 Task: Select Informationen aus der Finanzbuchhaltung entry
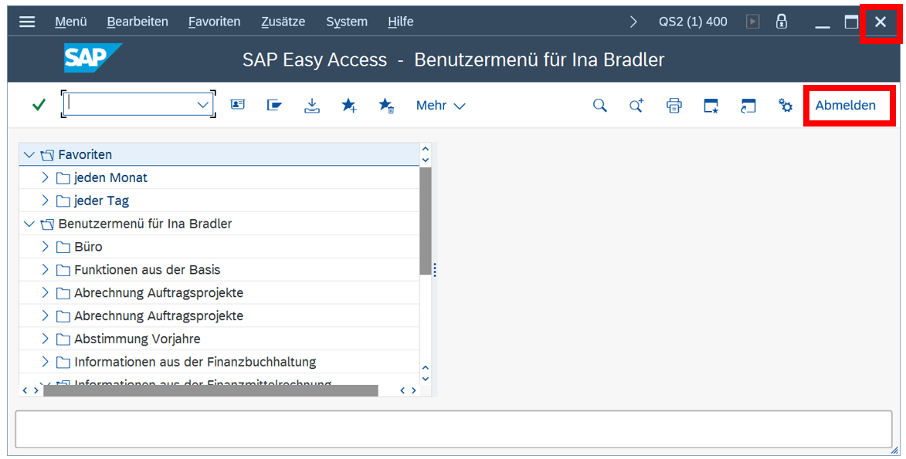(195, 362)
